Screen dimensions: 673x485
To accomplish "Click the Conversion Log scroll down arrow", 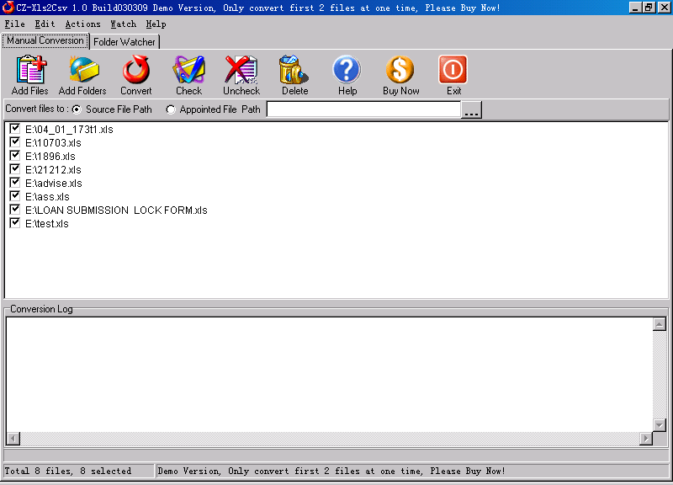I will click(x=660, y=425).
